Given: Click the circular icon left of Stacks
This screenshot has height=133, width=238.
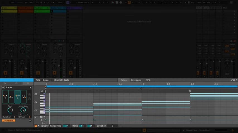Looking at the screenshot, I should [x=3, y=87].
